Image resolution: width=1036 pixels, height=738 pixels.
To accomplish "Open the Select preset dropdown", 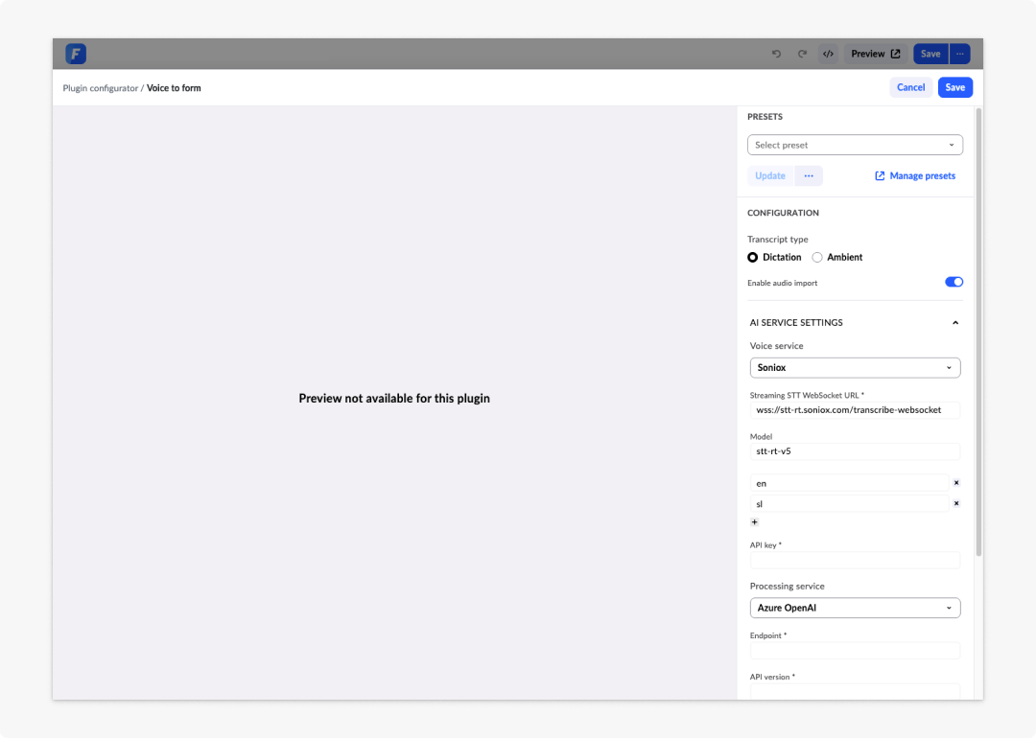I will tap(855, 145).
